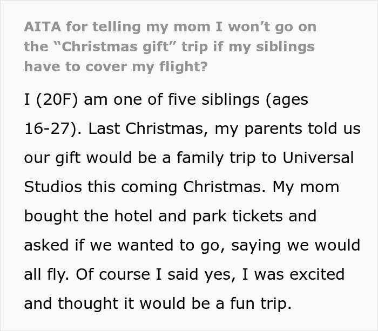The width and height of the screenshot is (378, 331).
Task: Click the "(20F)" age tag in the post
Action: pos(54,100)
